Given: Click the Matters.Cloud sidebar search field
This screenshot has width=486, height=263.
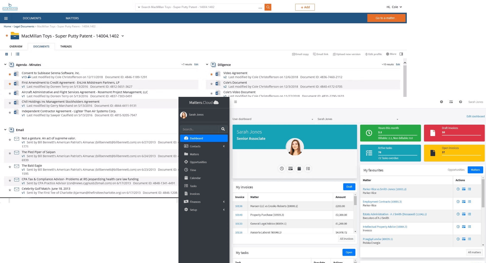Looking at the screenshot, I should (x=199, y=129).
